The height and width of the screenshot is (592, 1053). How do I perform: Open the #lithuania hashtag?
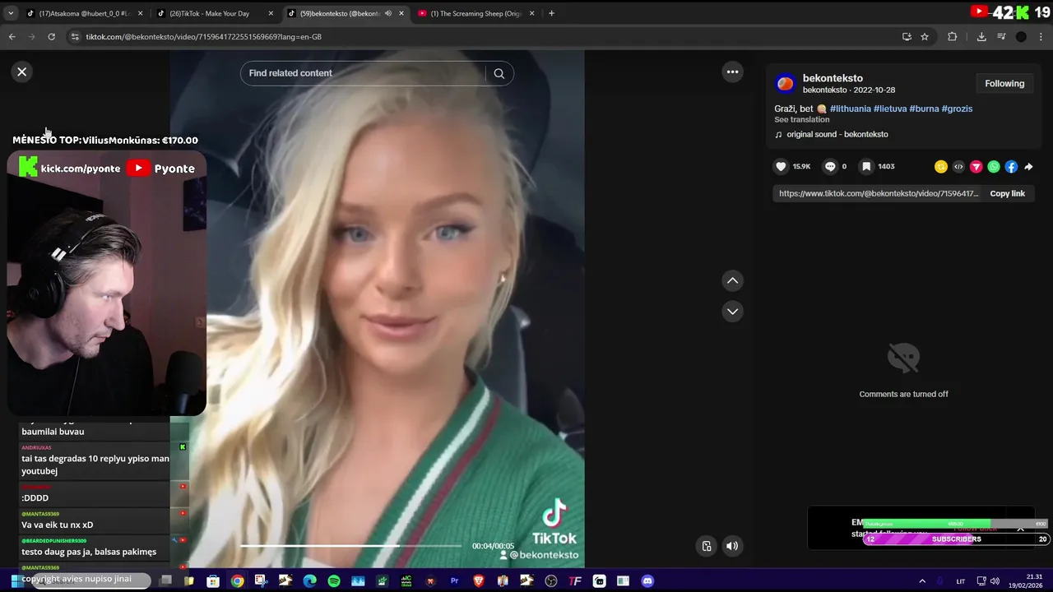point(850,109)
